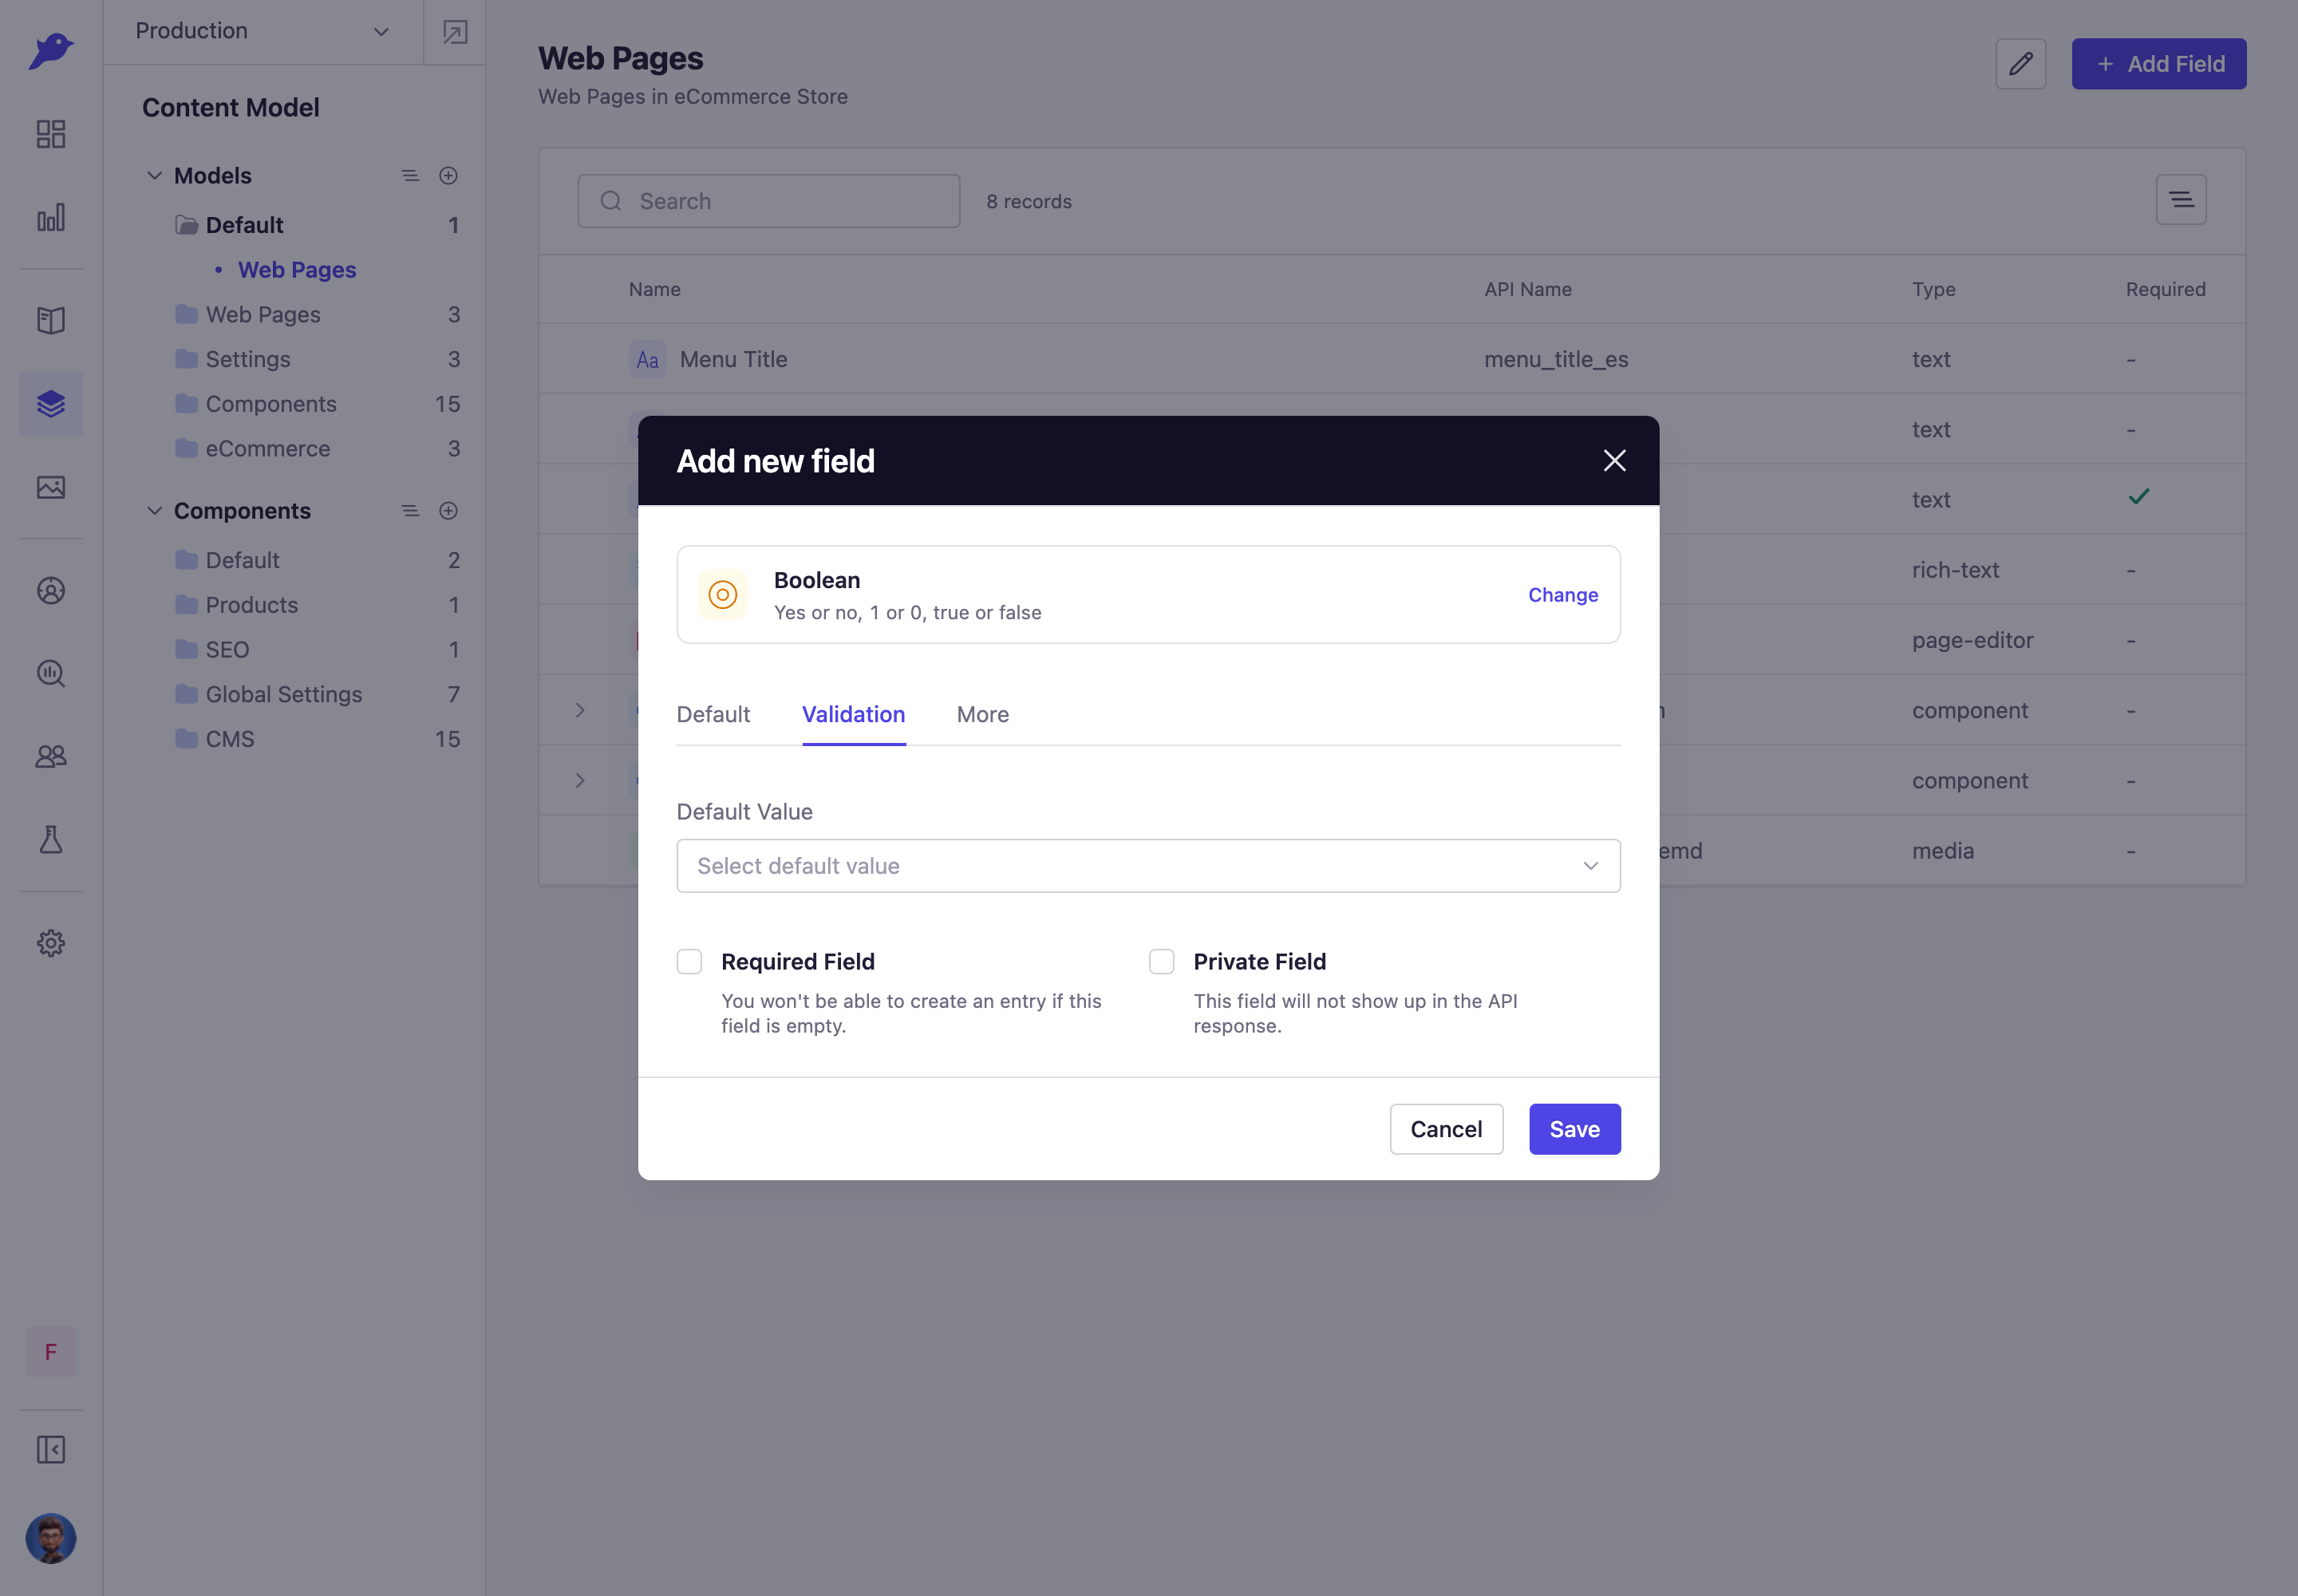The height and width of the screenshot is (1596, 2298).
Task: Open the Web Pages folder with 3 items
Action: [x=247, y=315]
